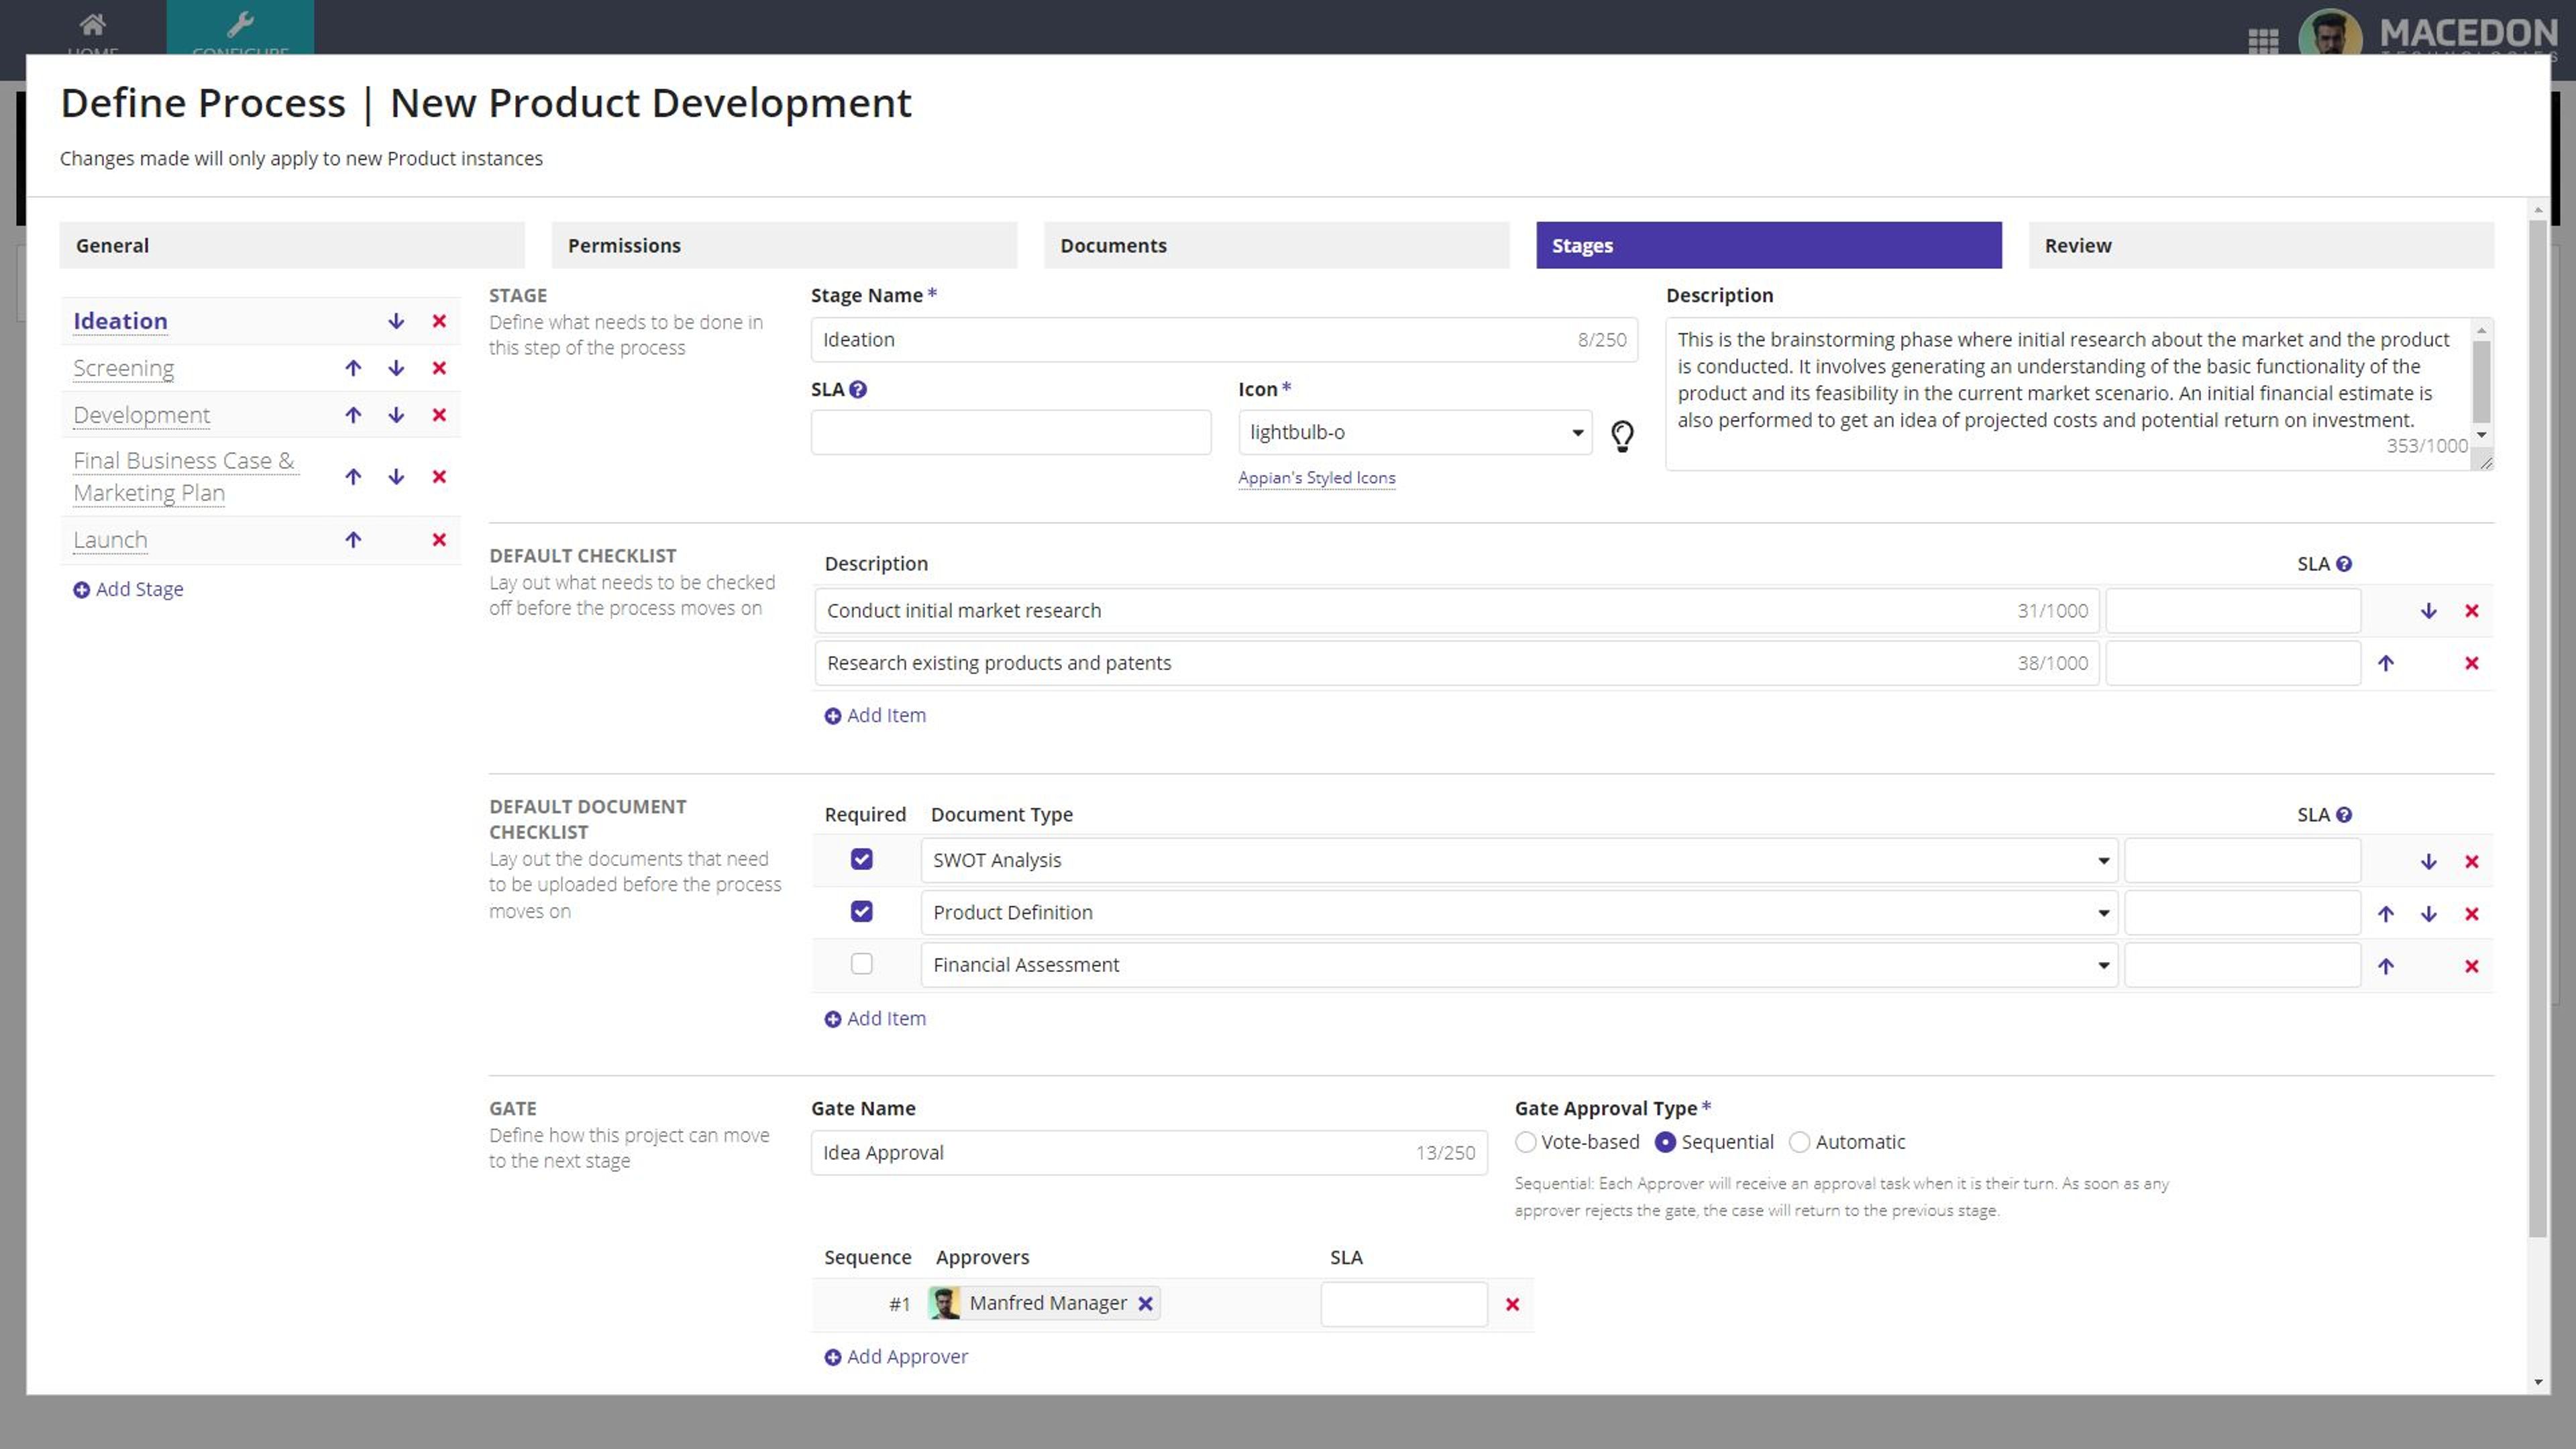
Task: Select the Stages tab
Action: (x=1769, y=245)
